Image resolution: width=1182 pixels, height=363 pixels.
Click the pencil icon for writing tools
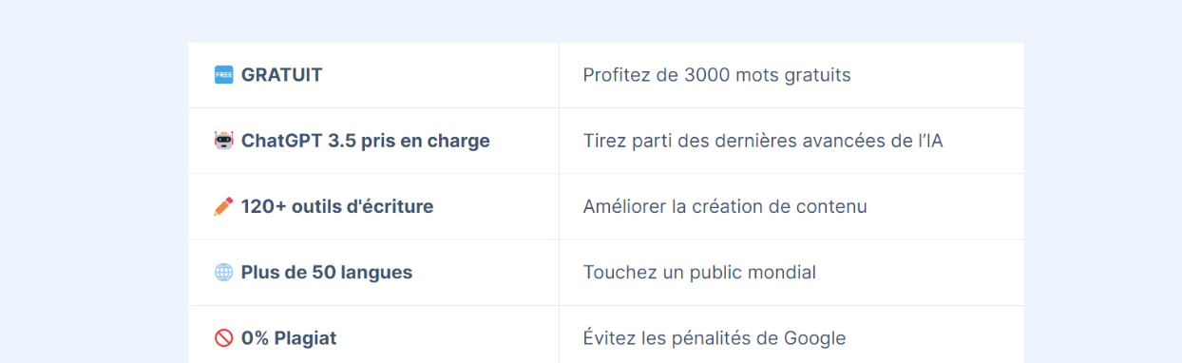[223, 206]
